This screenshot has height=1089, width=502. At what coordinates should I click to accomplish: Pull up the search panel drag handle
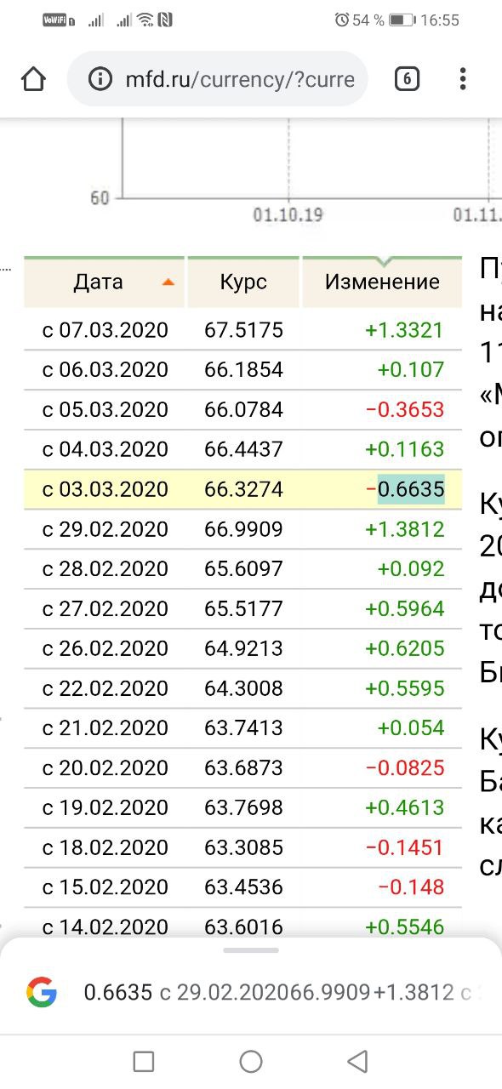(x=251, y=950)
